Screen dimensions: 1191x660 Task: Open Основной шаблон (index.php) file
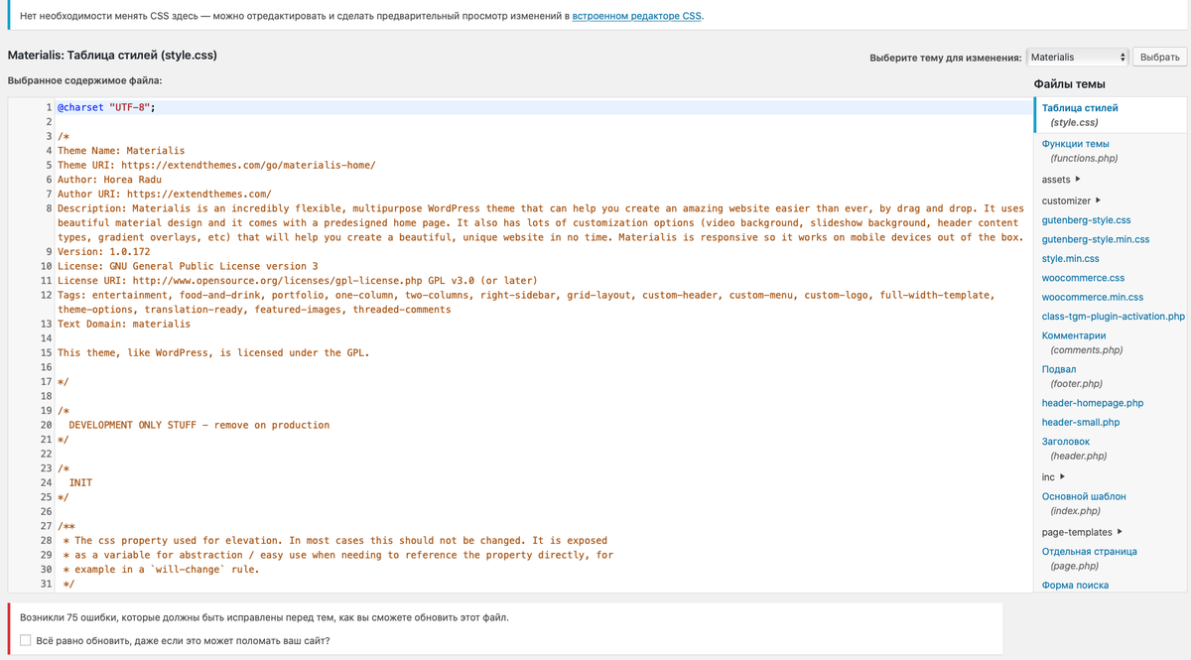1084,503
